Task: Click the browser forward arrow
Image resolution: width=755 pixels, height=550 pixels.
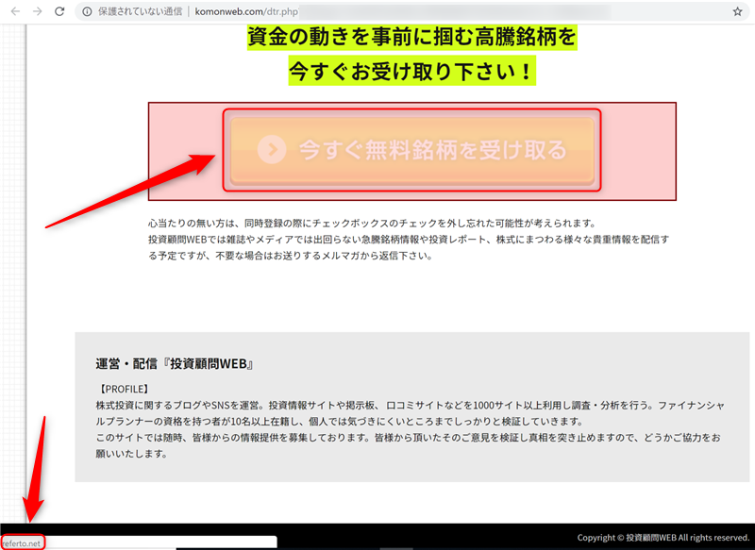Action: pyautogui.click(x=37, y=11)
